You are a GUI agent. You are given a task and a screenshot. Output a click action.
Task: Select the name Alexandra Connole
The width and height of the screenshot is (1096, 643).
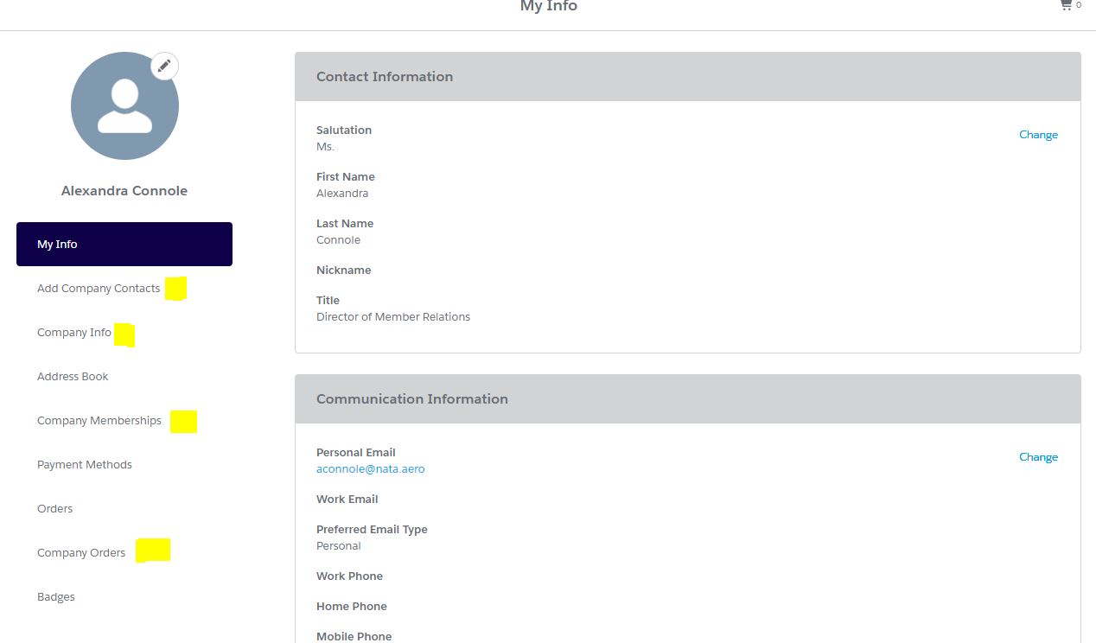click(x=124, y=190)
